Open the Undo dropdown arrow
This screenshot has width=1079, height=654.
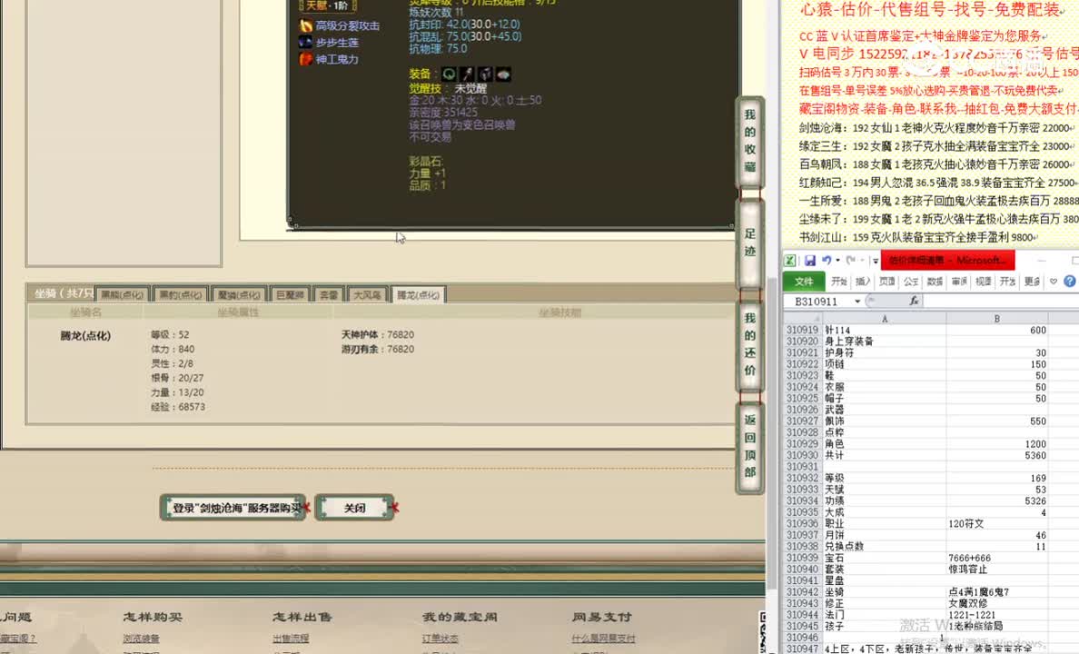(x=837, y=260)
